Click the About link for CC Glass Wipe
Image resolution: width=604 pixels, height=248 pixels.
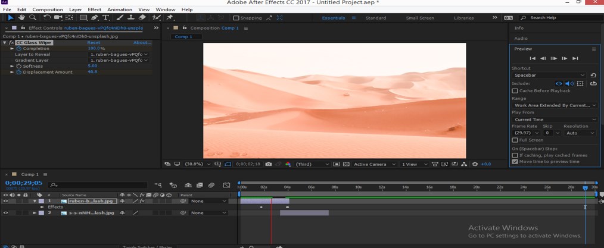tap(142, 43)
